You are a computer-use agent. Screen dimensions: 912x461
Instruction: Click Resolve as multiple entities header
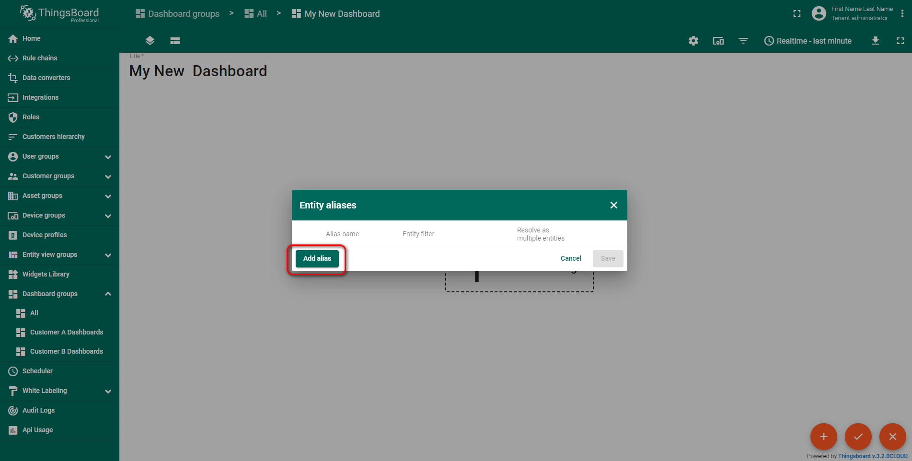541,234
